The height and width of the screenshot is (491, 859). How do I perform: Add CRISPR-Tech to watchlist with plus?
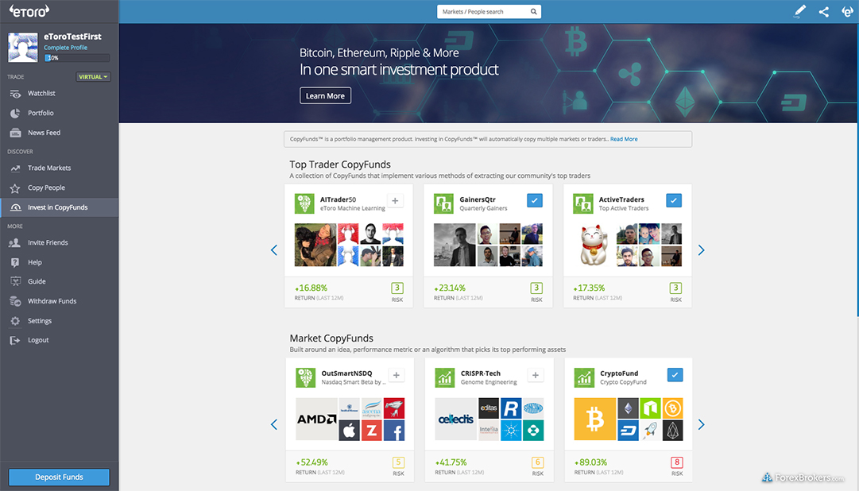point(536,375)
